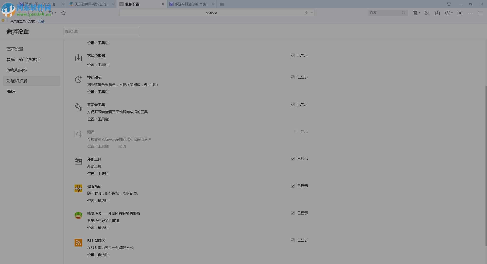Click the 随心收藏，随处阅读，随时记录 description
The width and height of the screenshot is (487, 264).
113,193
